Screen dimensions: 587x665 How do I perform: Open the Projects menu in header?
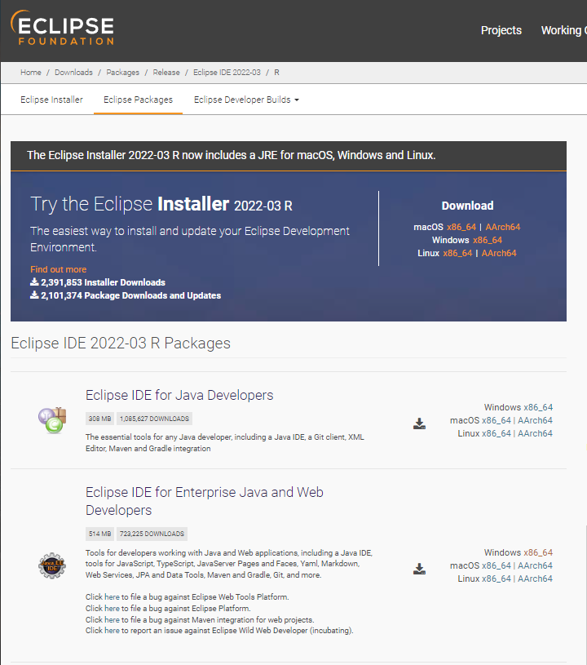click(501, 30)
